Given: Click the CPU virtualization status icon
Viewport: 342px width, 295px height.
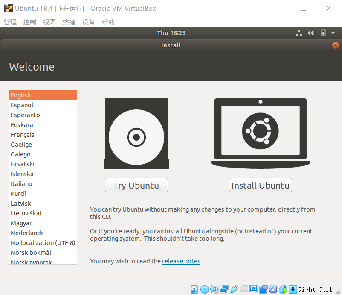Looking at the screenshot, I should tap(273, 289).
